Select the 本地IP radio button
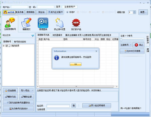Screen dimensions: 151x117 pos(67,12)
